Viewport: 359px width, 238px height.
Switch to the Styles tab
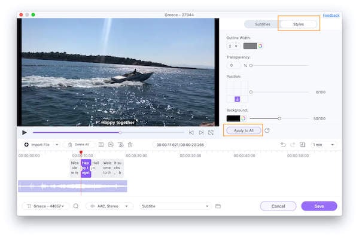[x=299, y=24]
